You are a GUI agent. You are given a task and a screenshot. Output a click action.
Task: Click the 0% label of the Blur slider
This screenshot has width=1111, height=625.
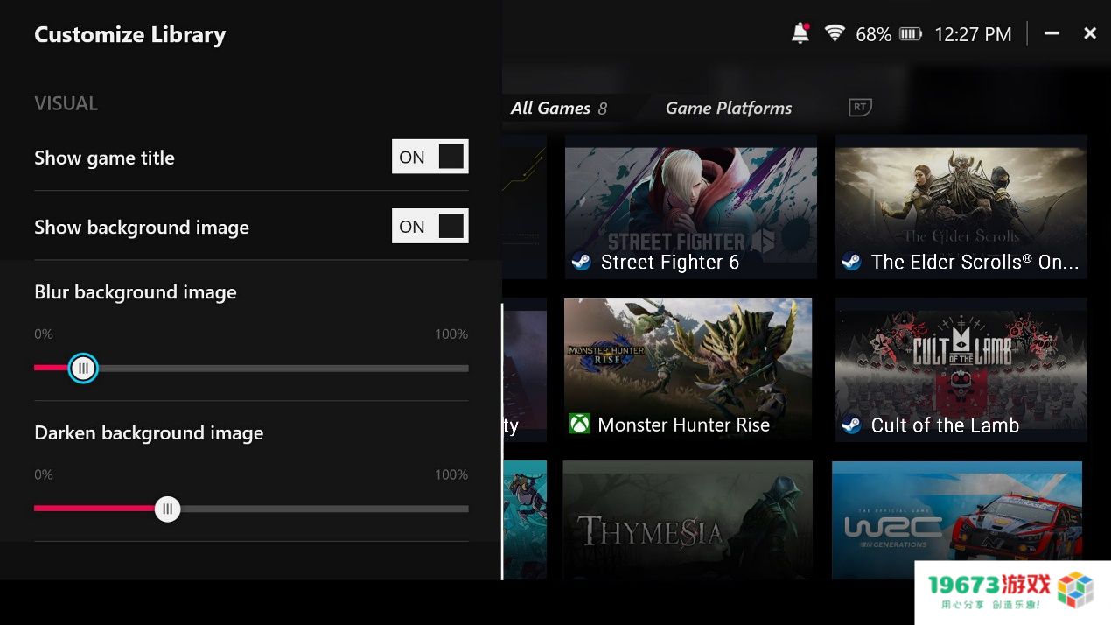tap(44, 334)
